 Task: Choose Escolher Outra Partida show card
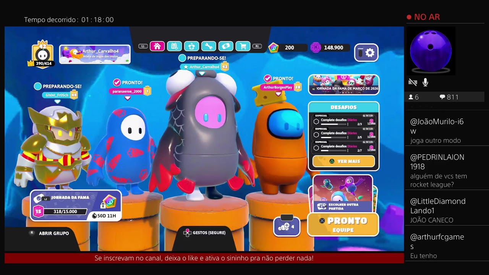tap(343, 194)
